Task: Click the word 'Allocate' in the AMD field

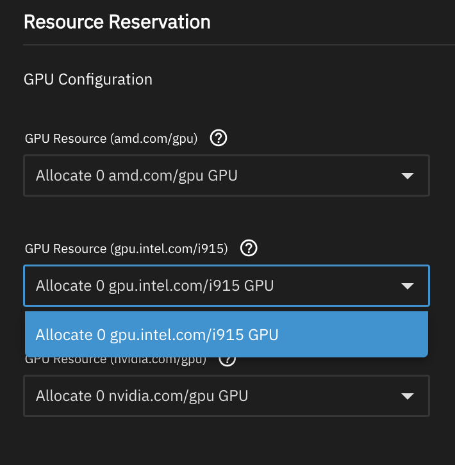Action: pos(63,175)
